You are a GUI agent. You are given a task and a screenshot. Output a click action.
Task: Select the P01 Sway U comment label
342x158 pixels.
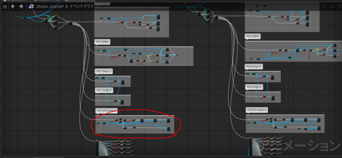104,72
